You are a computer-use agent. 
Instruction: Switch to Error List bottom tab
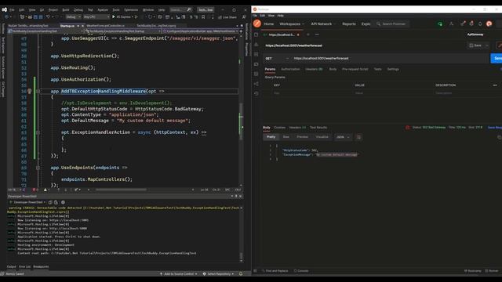tap(24, 266)
